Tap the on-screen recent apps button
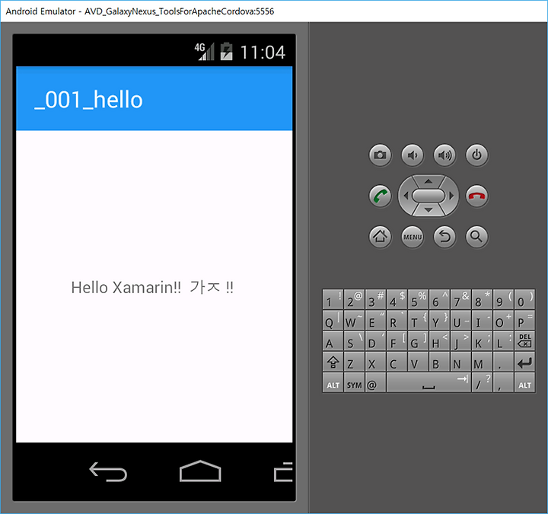This screenshot has height=514, width=548. [x=283, y=471]
